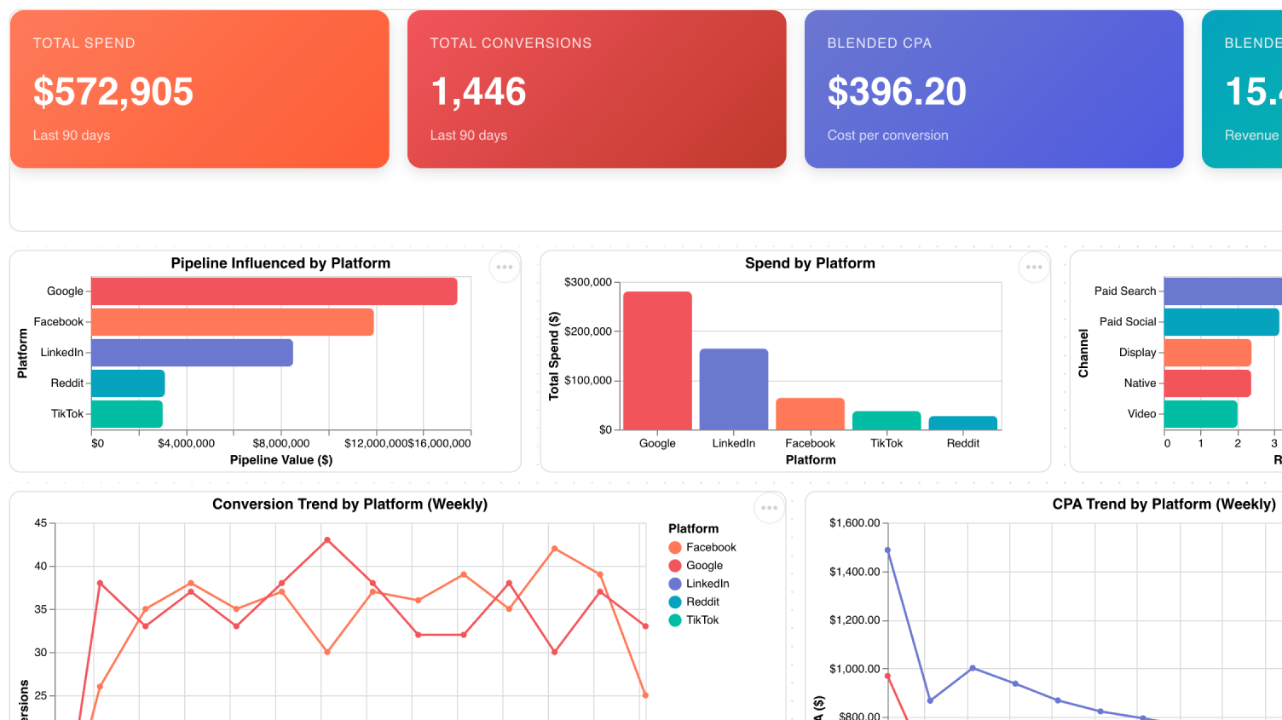This screenshot has width=1282, height=720.
Task: Open the Conversion Trend chart ellipsis menu
Action: pos(769,508)
